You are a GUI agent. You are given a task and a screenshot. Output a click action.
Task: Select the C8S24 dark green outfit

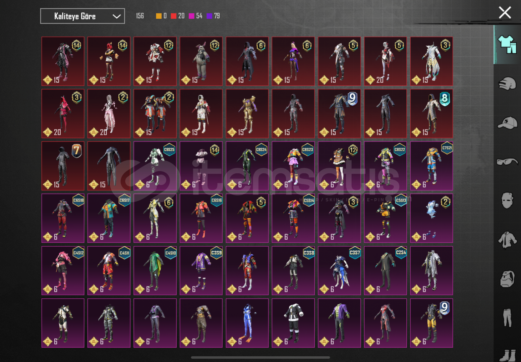247,166
